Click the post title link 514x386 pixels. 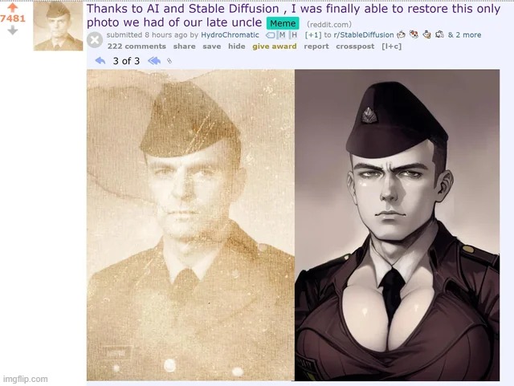coord(293,15)
